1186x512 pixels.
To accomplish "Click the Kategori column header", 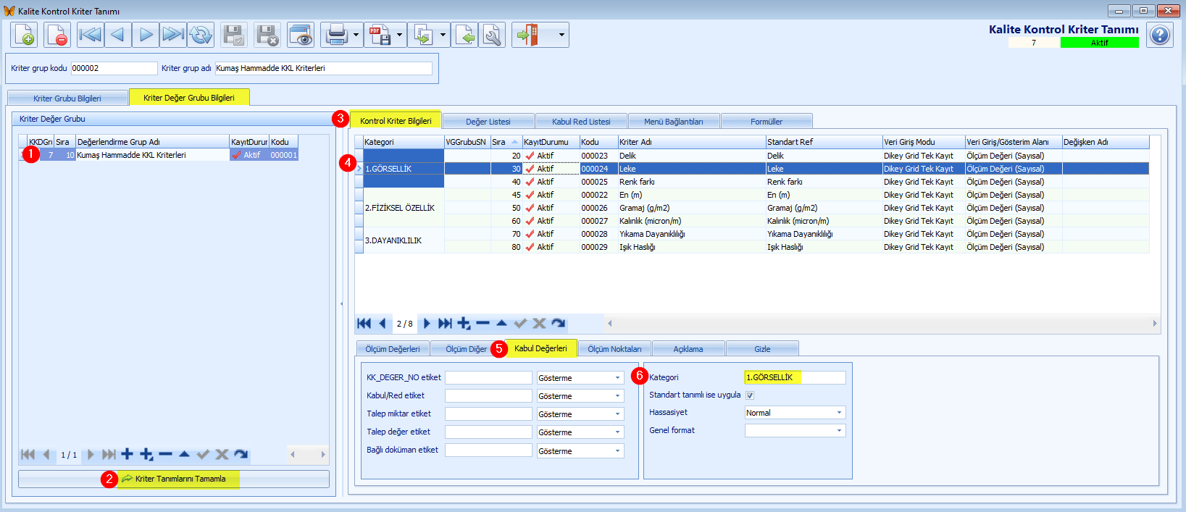I will [404, 142].
